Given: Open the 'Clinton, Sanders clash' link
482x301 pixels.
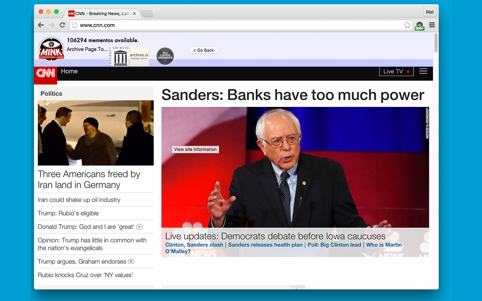Looking at the screenshot, I should point(194,245).
